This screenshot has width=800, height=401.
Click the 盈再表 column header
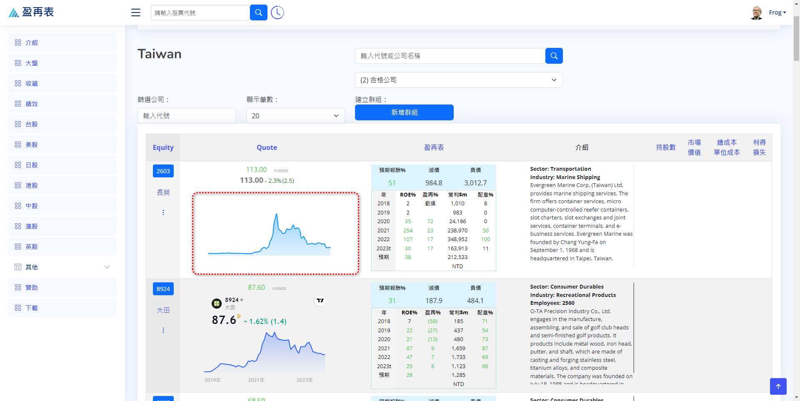pyautogui.click(x=434, y=147)
